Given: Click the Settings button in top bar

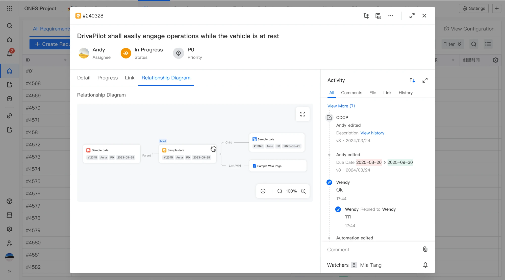Looking at the screenshot, I should click(474, 8).
